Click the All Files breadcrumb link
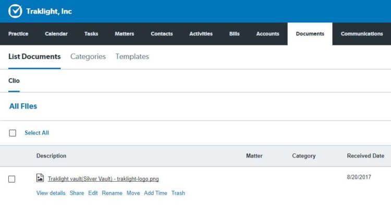The width and height of the screenshot is (391, 205). (x=23, y=106)
